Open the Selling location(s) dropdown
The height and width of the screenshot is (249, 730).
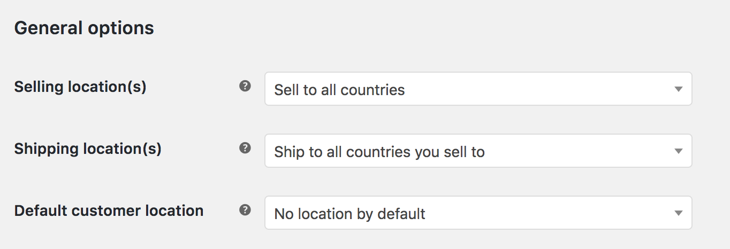point(478,89)
